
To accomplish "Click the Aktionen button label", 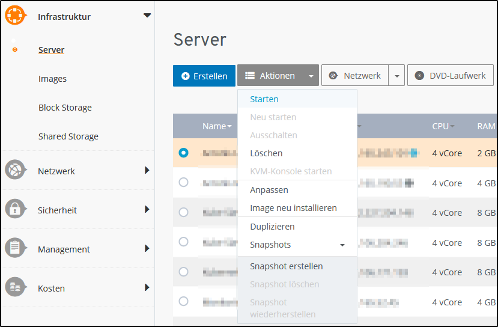I will tap(278, 76).
